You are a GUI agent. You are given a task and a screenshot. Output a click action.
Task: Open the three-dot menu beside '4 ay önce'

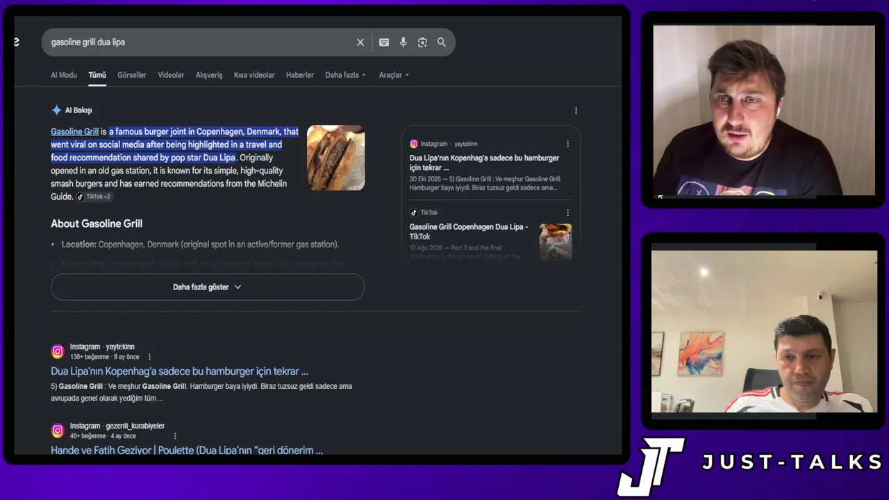(x=175, y=436)
